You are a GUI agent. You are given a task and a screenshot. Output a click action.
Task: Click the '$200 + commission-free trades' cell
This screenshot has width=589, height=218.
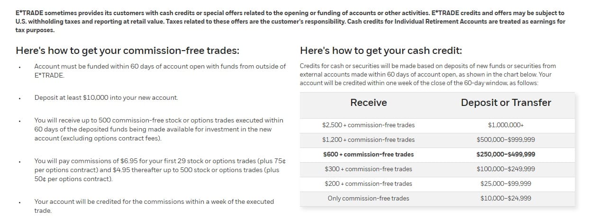pyautogui.click(x=368, y=184)
